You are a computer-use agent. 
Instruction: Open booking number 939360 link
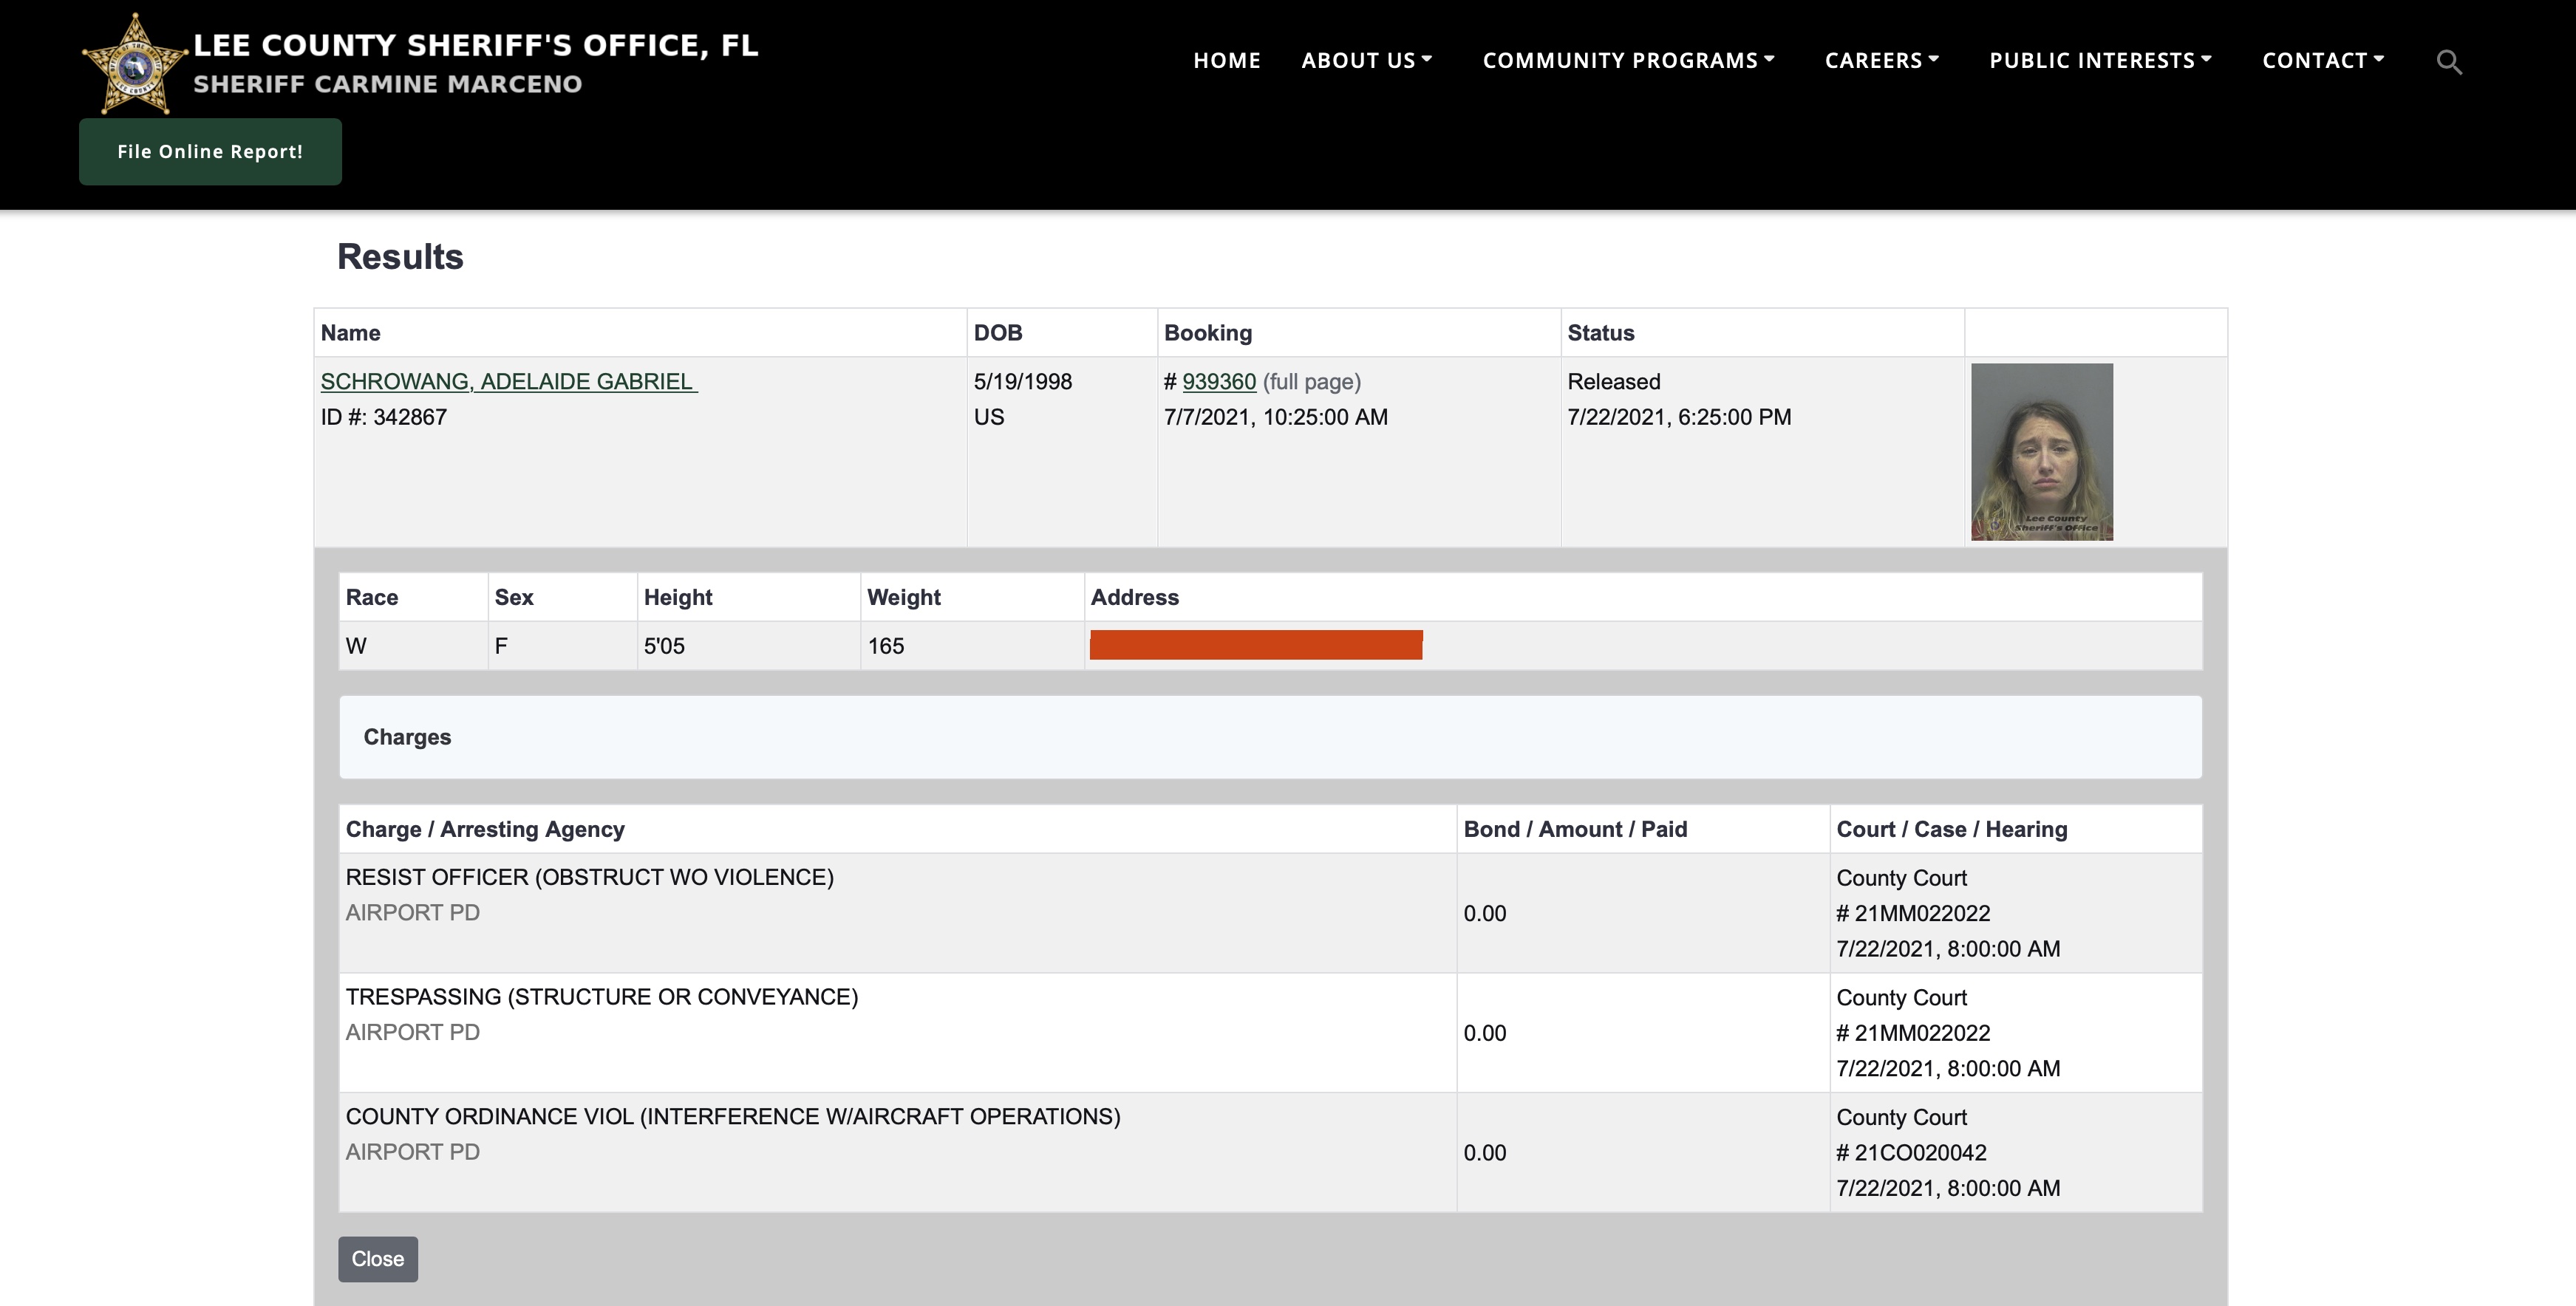(x=1218, y=382)
